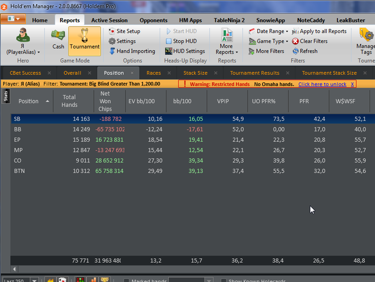Click Start HUD

tap(181, 32)
